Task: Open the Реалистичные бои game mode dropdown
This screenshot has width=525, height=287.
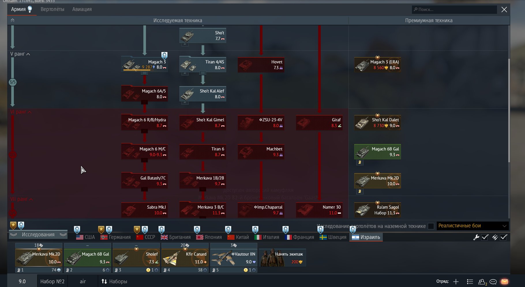Action: coord(472,226)
